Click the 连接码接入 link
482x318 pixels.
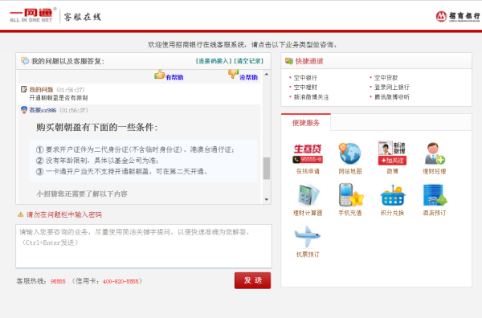(214, 61)
